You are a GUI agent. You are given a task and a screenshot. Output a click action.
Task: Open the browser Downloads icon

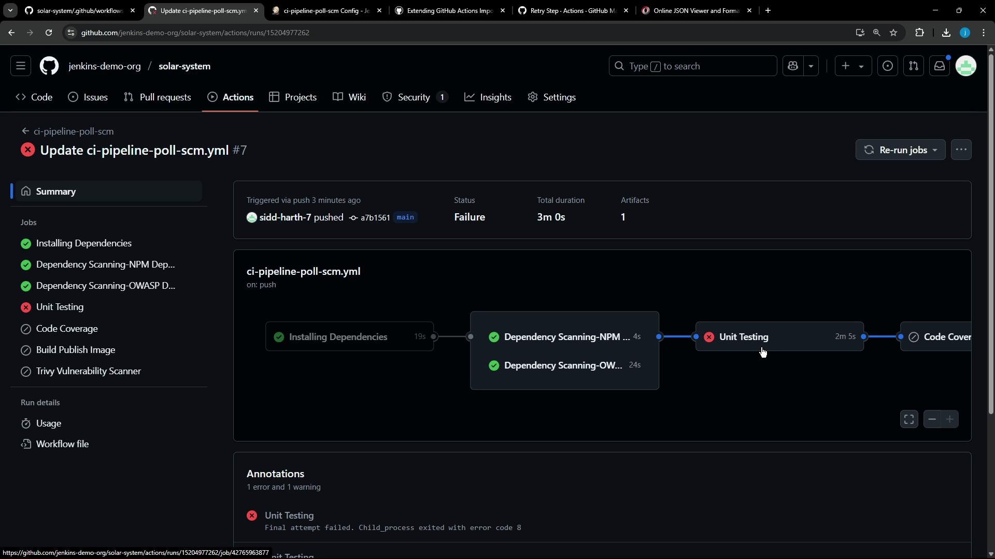point(946,33)
